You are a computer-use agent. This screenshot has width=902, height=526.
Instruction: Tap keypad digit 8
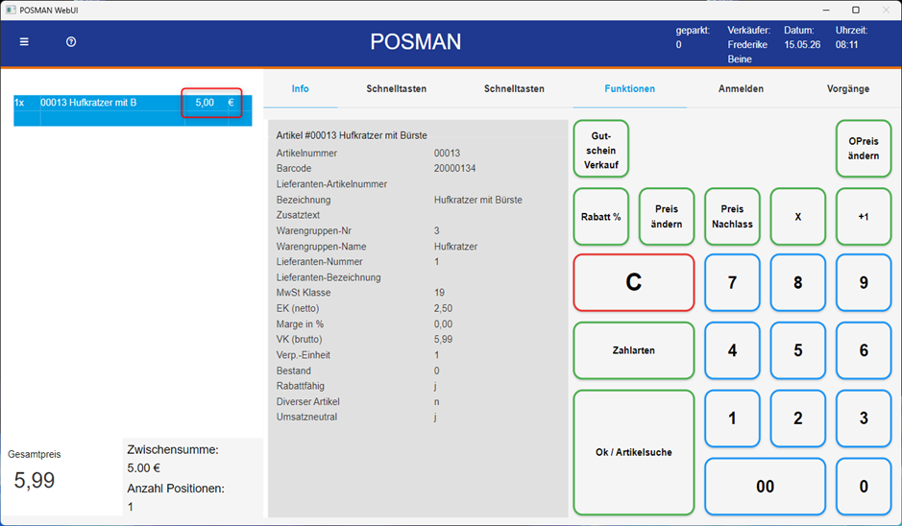tap(798, 282)
